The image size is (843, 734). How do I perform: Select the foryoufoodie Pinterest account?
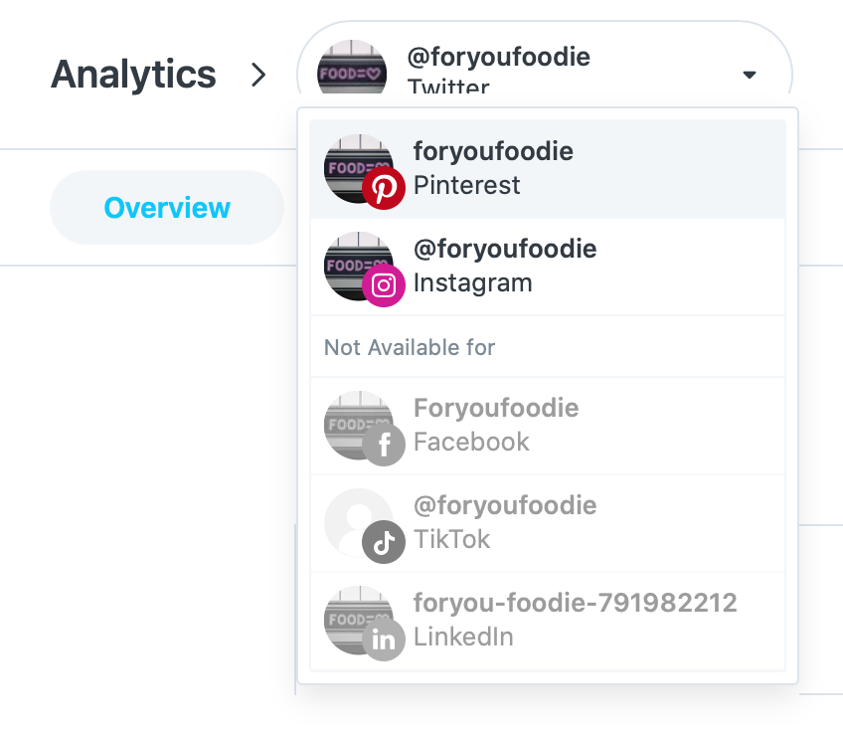click(548, 169)
